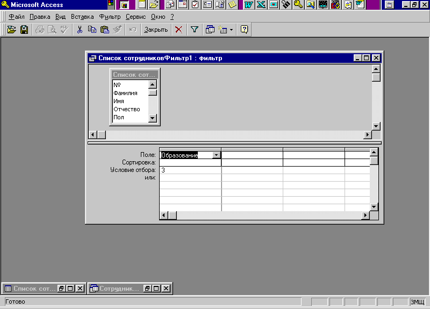Run the spelling check icon
This screenshot has width=430, height=309.
pyautogui.click(x=64, y=30)
